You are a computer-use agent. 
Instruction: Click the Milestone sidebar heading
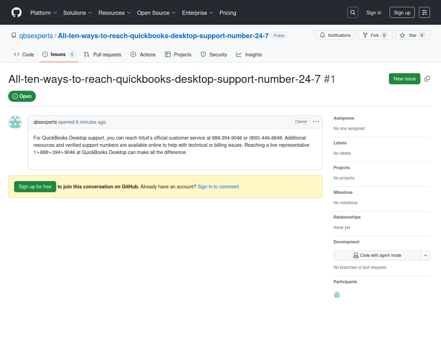coord(343,192)
